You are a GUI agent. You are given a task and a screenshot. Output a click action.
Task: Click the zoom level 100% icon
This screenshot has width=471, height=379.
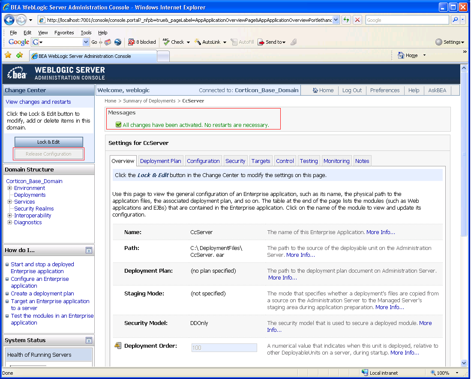coord(433,373)
